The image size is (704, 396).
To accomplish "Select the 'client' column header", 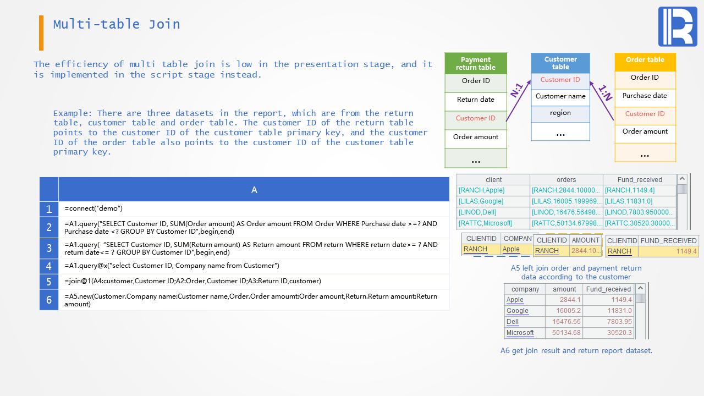I will (493, 180).
